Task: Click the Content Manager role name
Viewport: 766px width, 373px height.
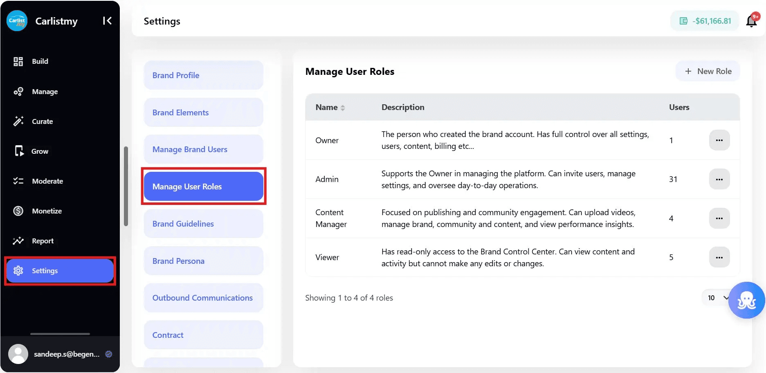Action: click(331, 218)
